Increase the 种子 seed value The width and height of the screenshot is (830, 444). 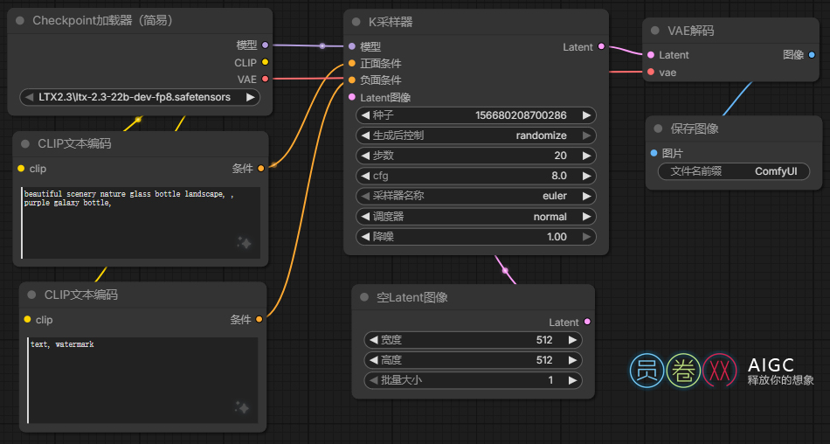click(586, 115)
